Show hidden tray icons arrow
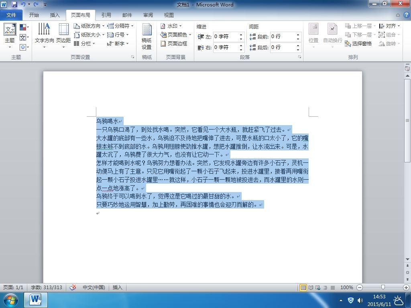This screenshot has width=411, height=308. coord(341,300)
